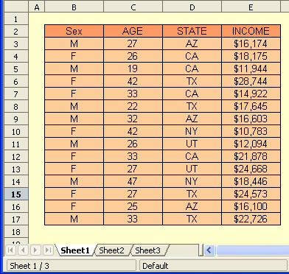Image resolution: width=289 pixels, height=274 pixels.
Task: Click state cell NY in row 14
Action: click(192, 181)
